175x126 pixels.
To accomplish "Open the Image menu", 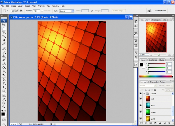I will coord(13,6).
